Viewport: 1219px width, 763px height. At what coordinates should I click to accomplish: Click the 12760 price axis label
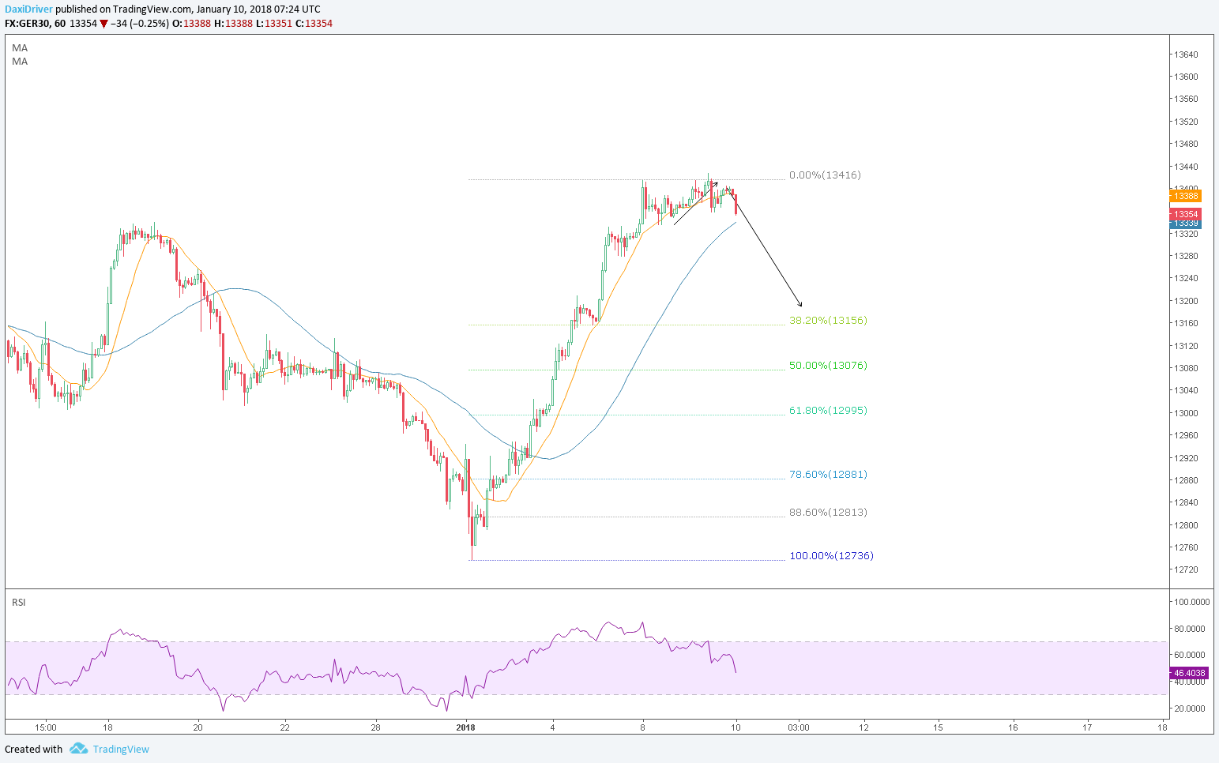[1186, 548]
